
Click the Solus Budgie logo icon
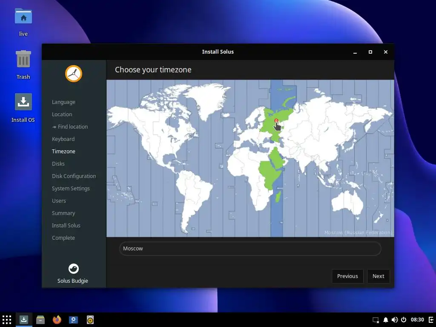tap(74, 269)
